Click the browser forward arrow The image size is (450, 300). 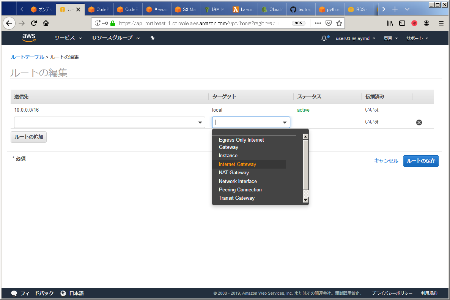click(x=22, y=23)
